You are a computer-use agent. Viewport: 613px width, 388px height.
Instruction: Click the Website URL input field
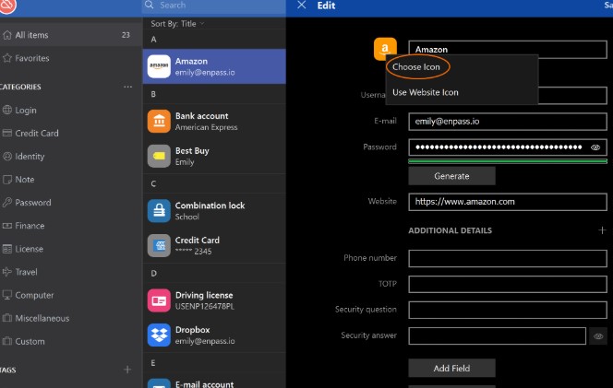coord(507,201)
